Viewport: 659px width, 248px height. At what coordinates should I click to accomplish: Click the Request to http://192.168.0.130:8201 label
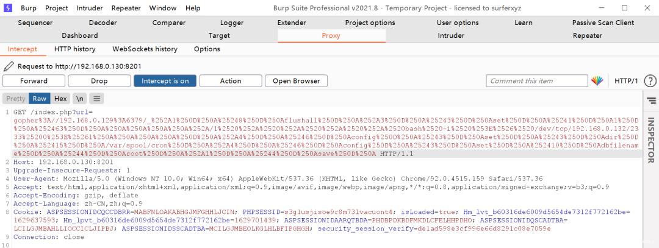[79, 66]
